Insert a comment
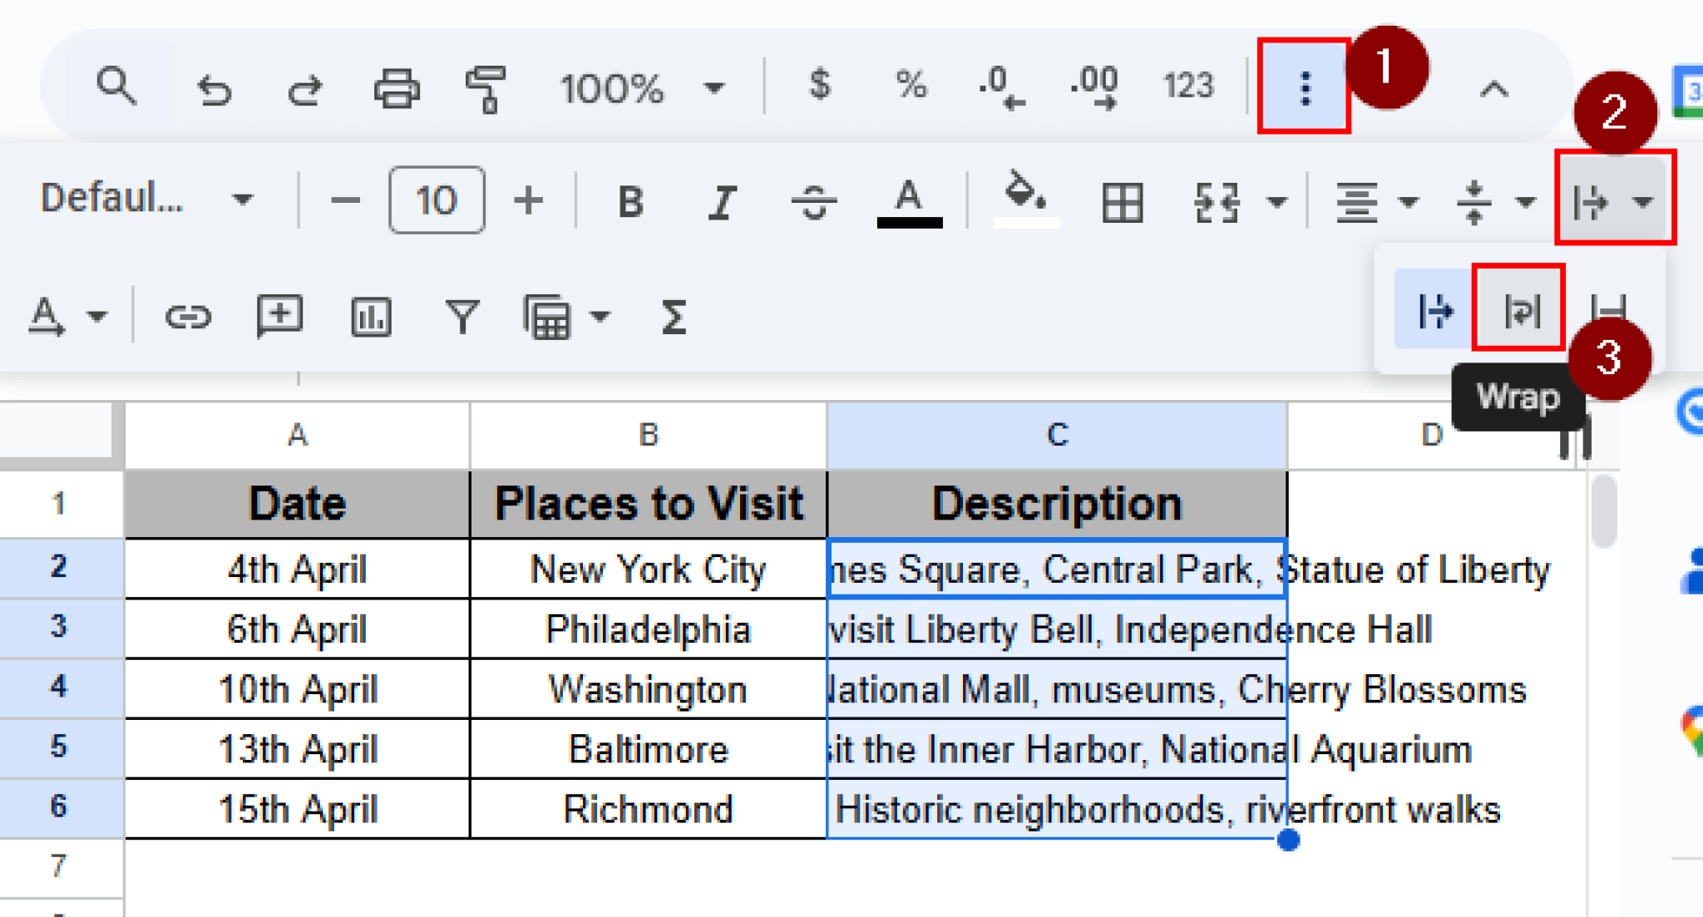1703x917 pixels. 279,316
